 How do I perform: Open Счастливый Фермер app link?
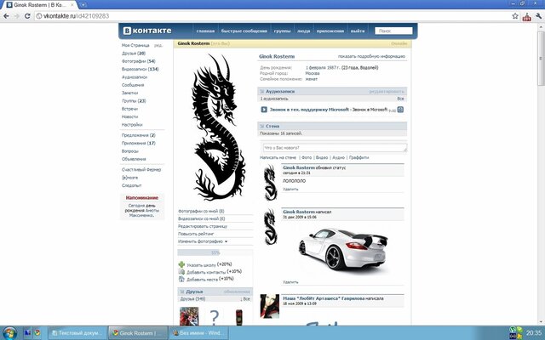[x=141, y=170]
